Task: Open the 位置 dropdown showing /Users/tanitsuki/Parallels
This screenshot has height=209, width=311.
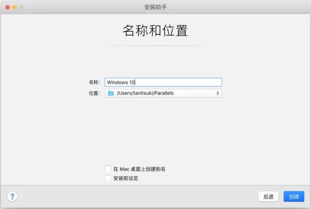Action: (163, 93)
